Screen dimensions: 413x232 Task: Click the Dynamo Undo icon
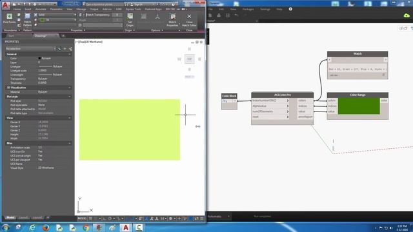point(236,15)
